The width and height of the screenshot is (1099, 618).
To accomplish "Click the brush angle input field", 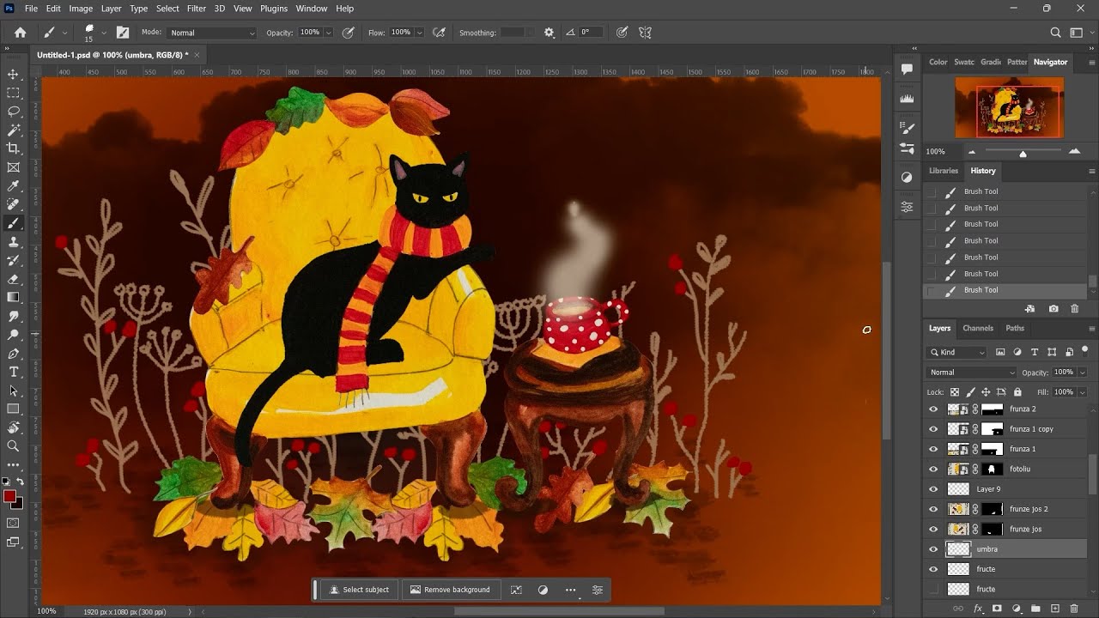I will point(590,33).
